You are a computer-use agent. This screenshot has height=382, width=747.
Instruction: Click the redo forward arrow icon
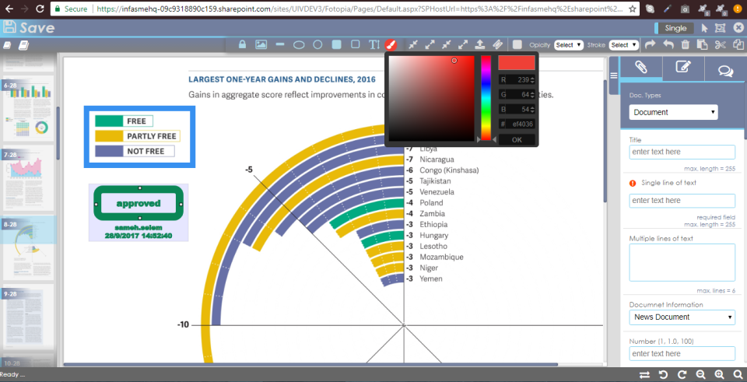(650, 45)
